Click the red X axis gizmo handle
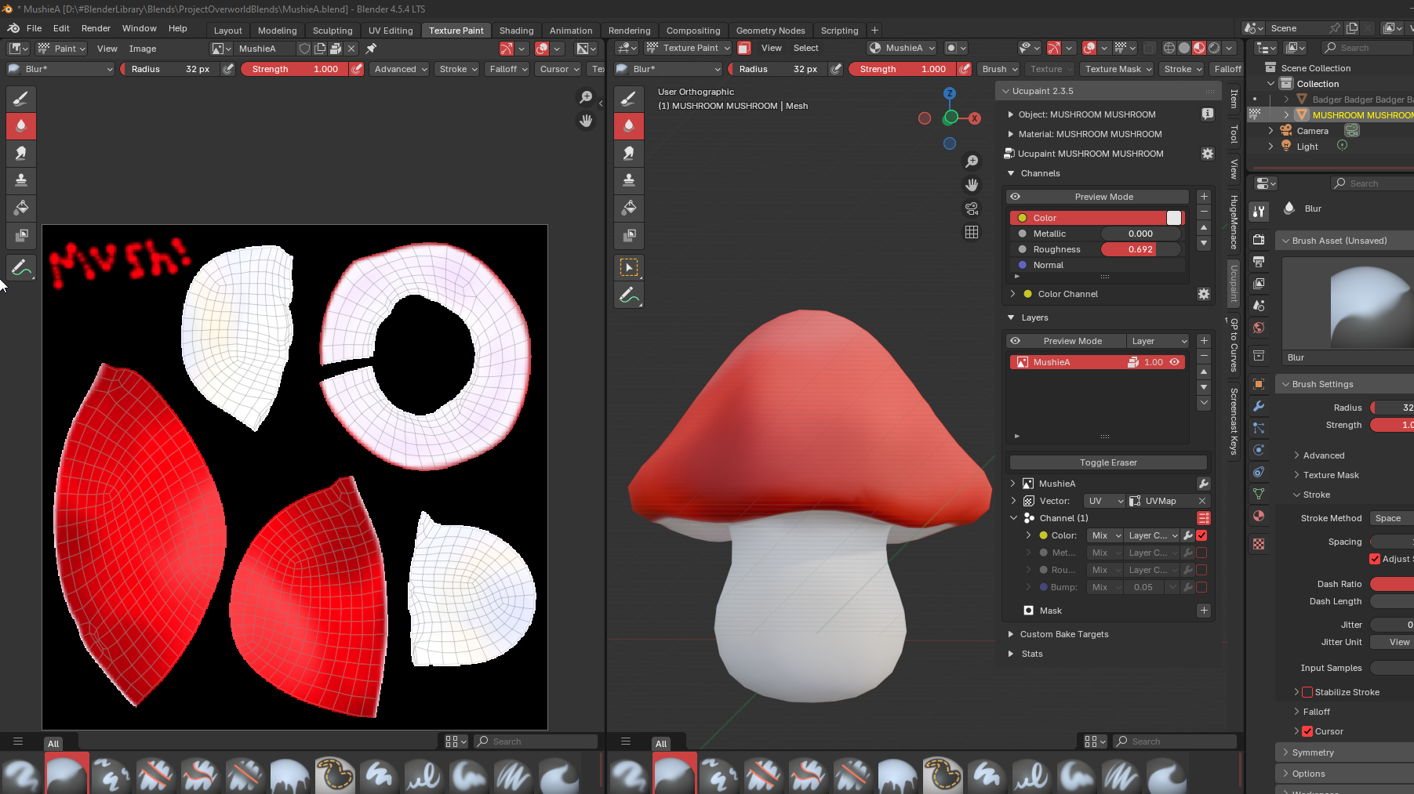 pos(974,118)
